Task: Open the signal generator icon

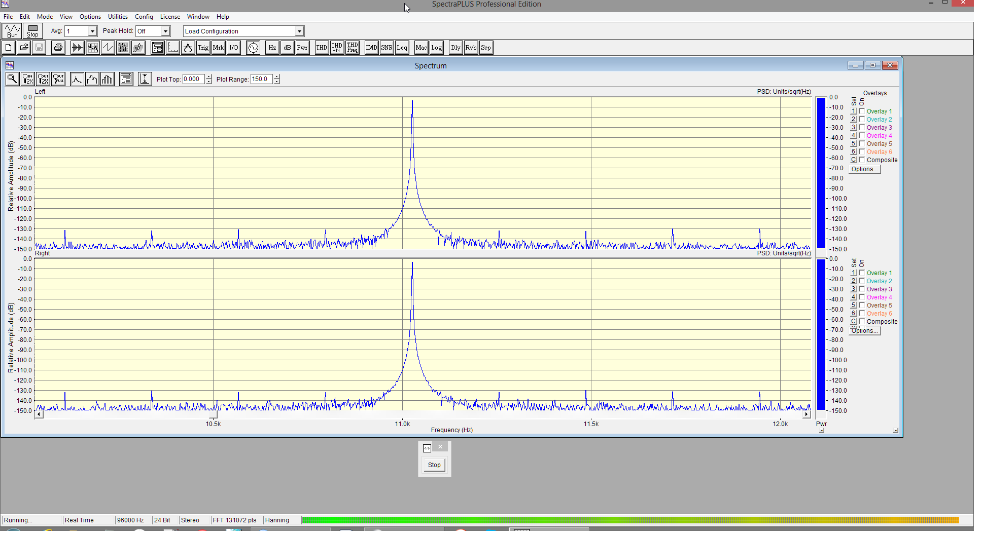Action: (x=253, y=48)
